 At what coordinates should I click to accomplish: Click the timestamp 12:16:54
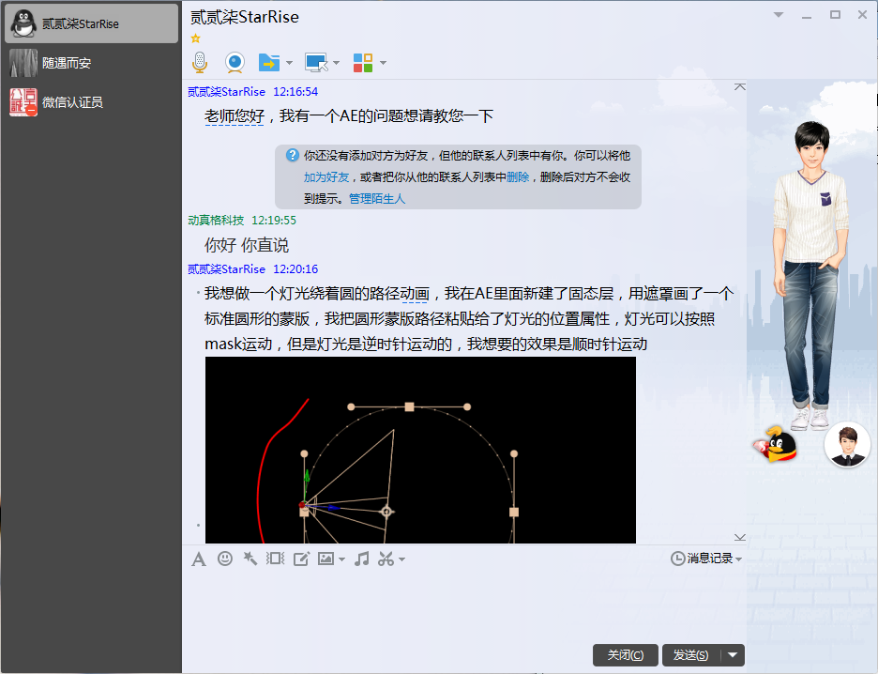pos(295,92)
